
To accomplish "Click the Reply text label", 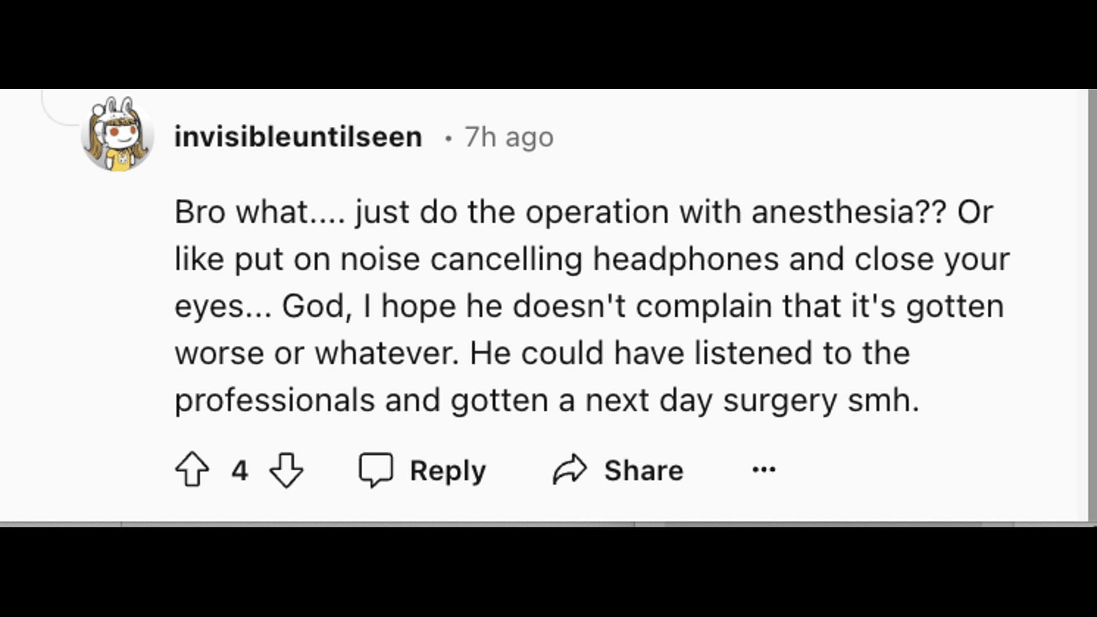I will coord(447,471).
